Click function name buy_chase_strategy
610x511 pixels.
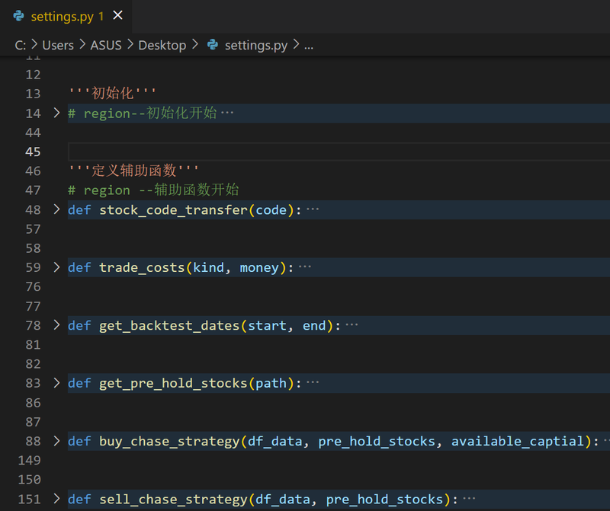(x=169, y=442)
